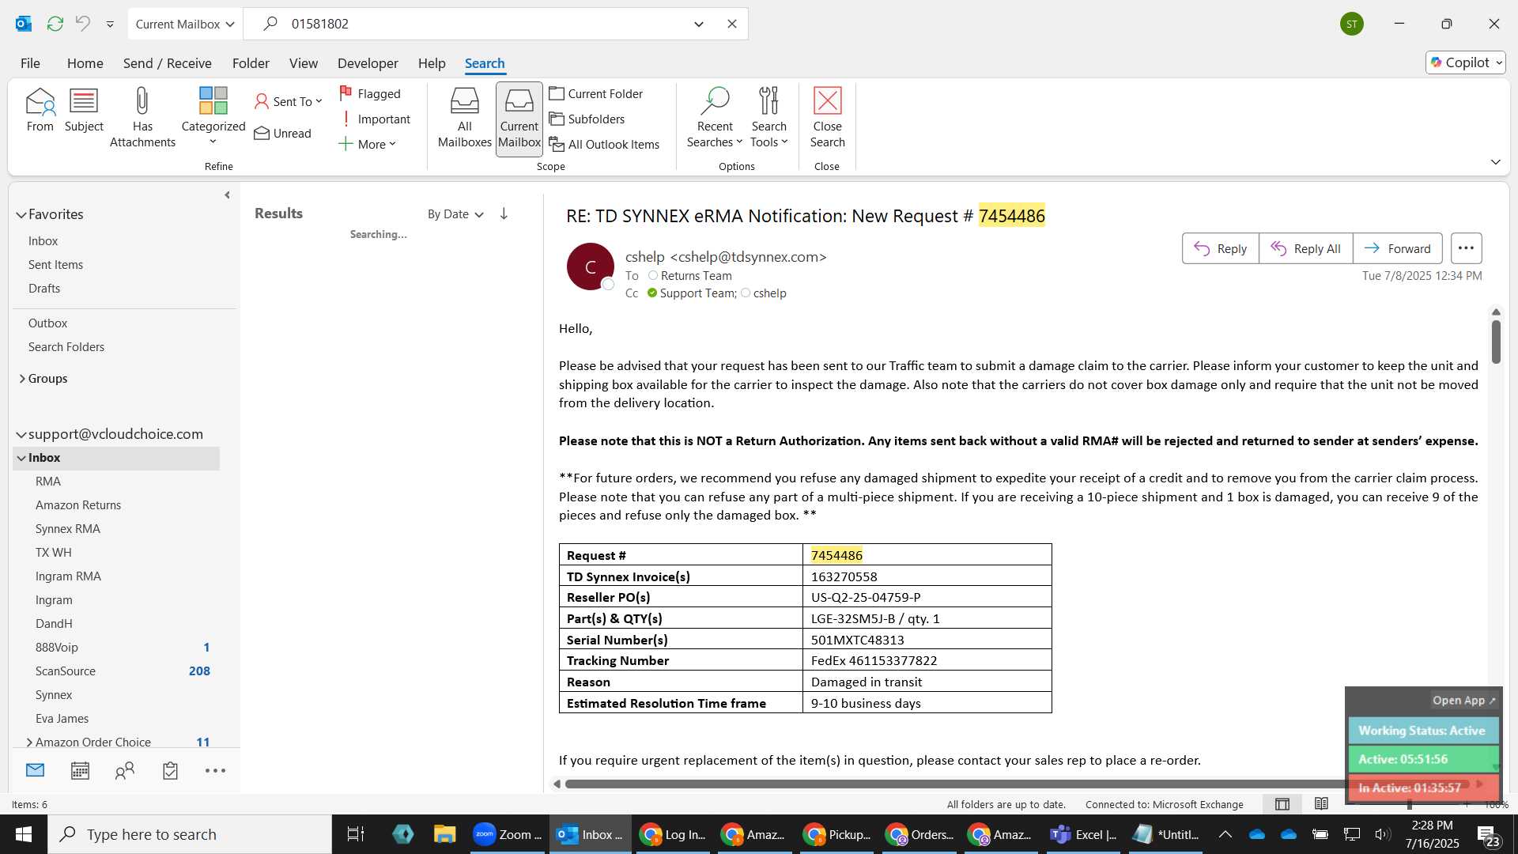Open the Folder tab
Viewport: 1518px width, 854px height.
point(251,63)
